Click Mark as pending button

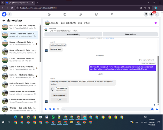(x=73, y=34)
